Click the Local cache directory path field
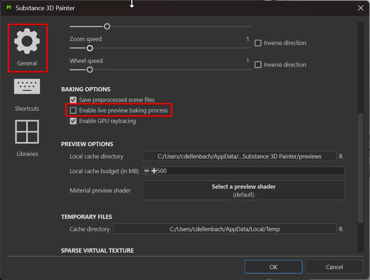The image size is (370, 280). [x=239, y=156]
